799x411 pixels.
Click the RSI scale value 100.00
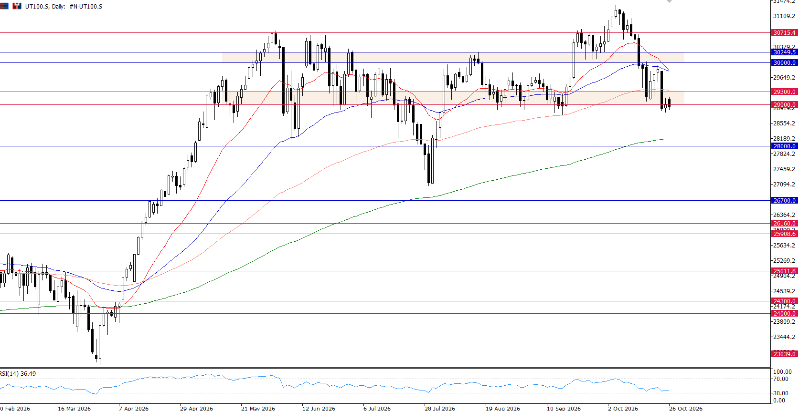(782, 372)
